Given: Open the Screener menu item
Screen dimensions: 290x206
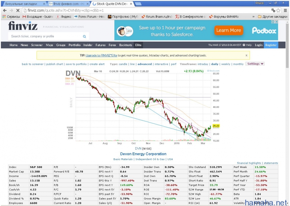Looking at the screenshot, I should (x=37, y=45).
